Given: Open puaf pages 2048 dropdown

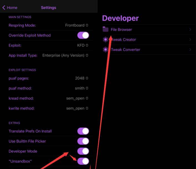Looking at the screenshot, I should tap(81, 78).
